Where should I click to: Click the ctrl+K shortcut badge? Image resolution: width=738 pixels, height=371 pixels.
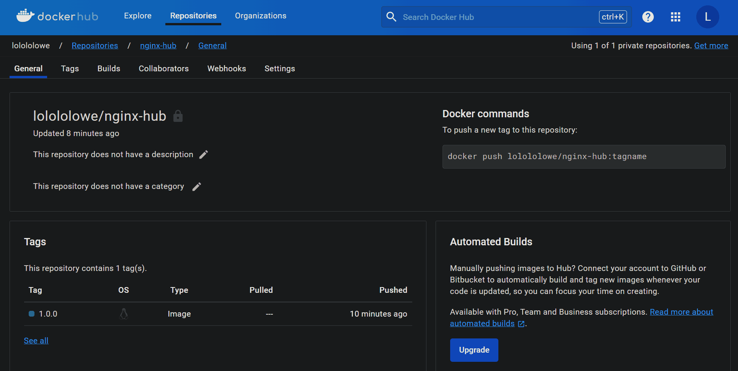tap(613, 17)
